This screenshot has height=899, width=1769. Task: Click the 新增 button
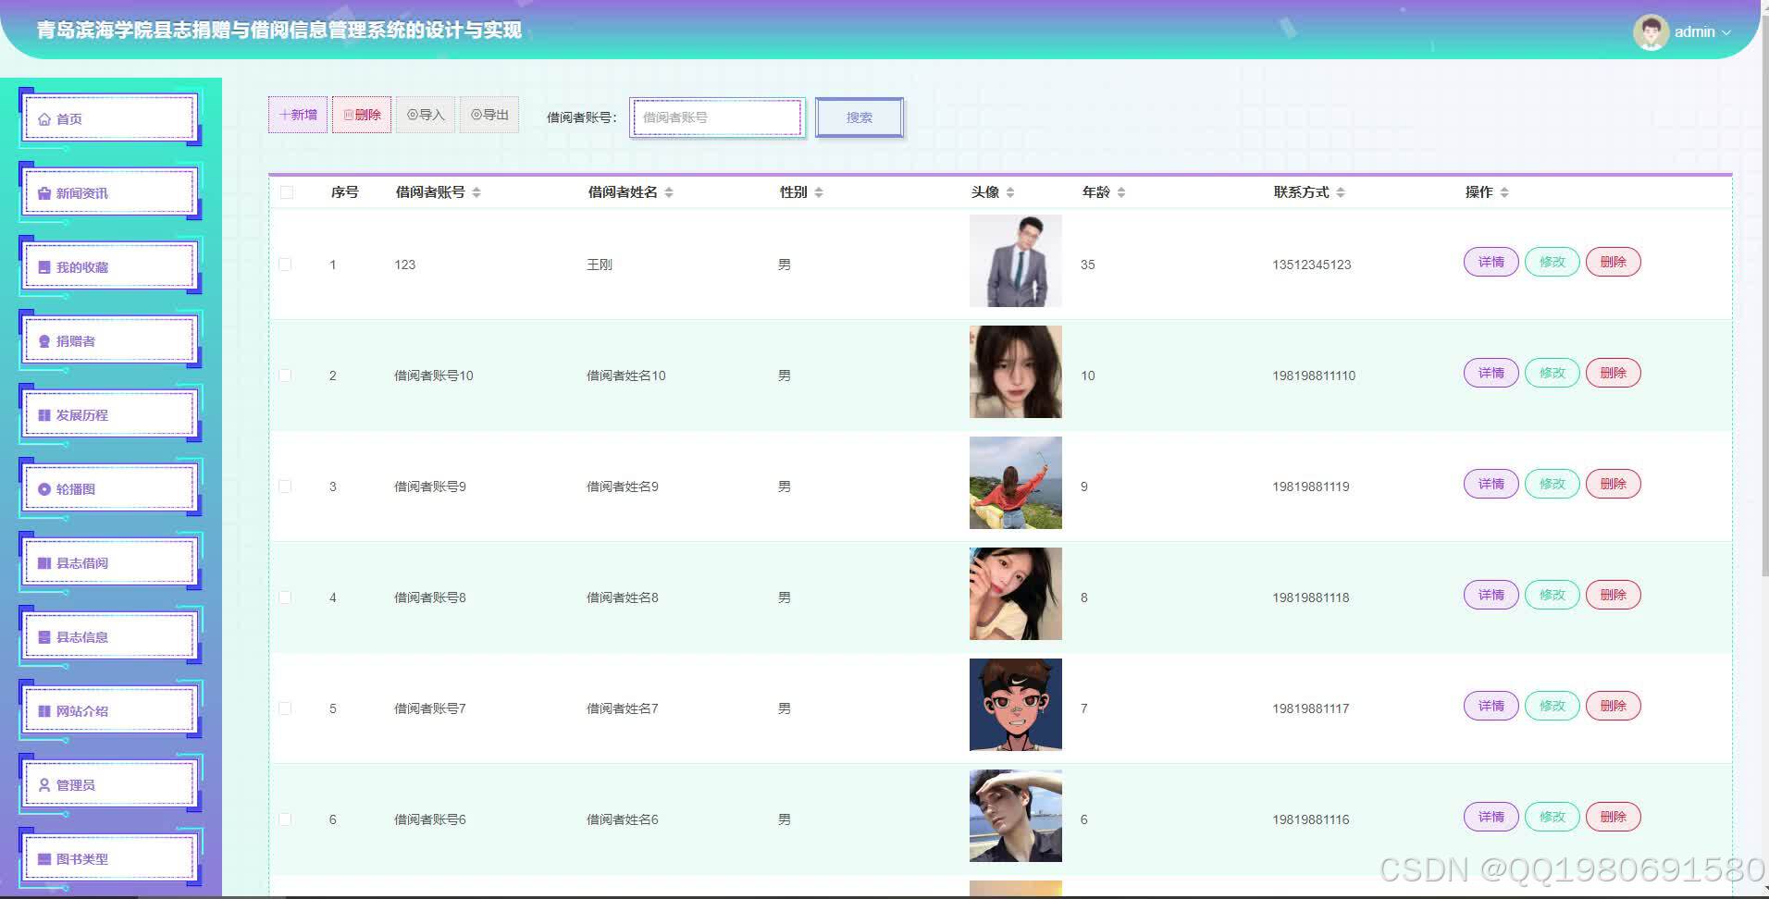pyautogui.click(x=298, y=115)
